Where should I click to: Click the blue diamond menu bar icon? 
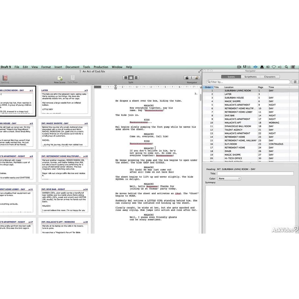pyautogui.click(x=255, y=67)
